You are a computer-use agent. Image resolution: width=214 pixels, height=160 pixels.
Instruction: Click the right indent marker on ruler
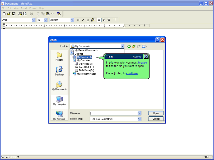(x=124, y=26)
